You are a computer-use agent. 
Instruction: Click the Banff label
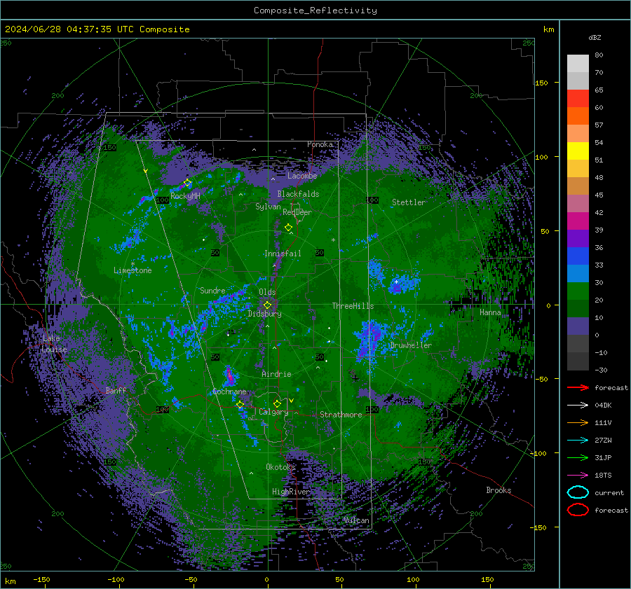[116, 390]
